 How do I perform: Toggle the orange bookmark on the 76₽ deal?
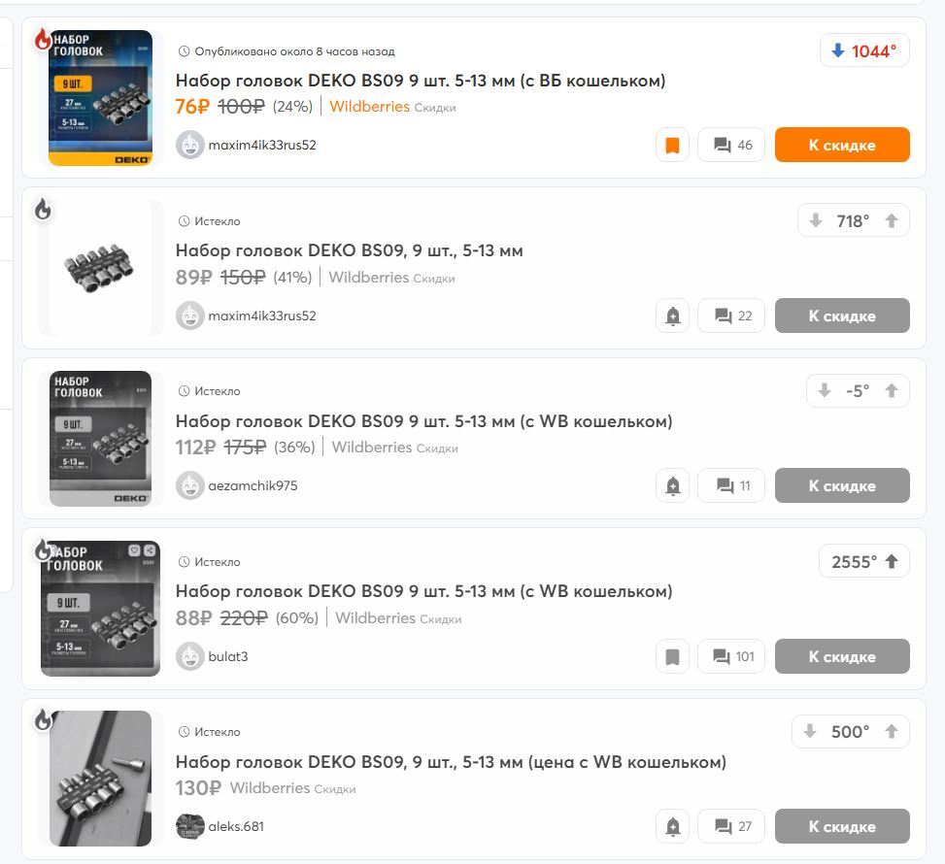[672, 145]
